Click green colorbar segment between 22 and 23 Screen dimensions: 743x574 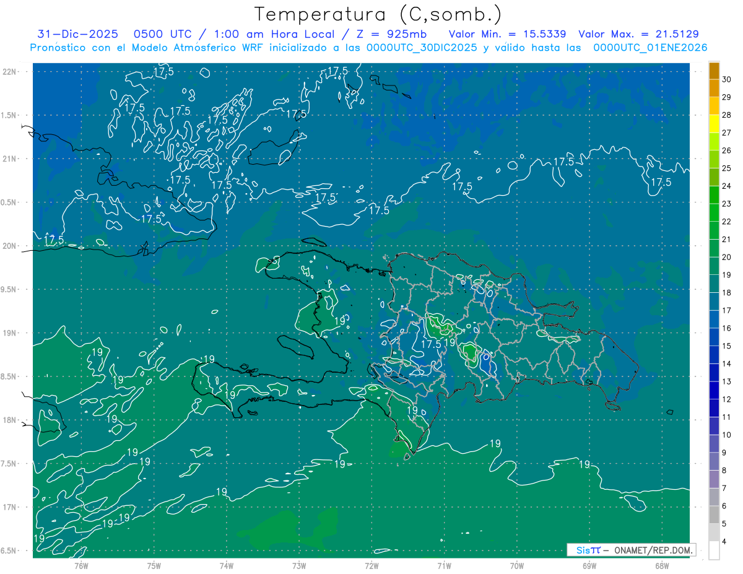tap(714, 213)
